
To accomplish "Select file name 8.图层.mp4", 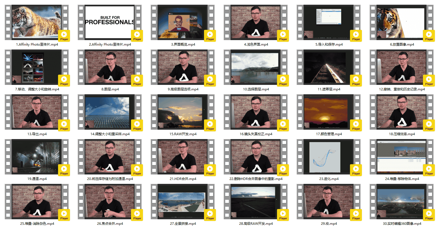I will (110, 89).
